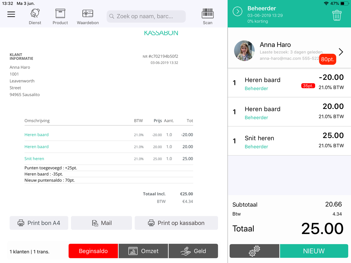Click the 35pt. red badge

click(308, 86)
